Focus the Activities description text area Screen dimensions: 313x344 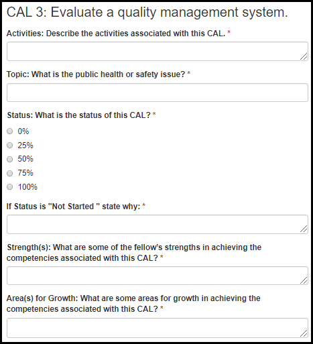pos(158,51)
